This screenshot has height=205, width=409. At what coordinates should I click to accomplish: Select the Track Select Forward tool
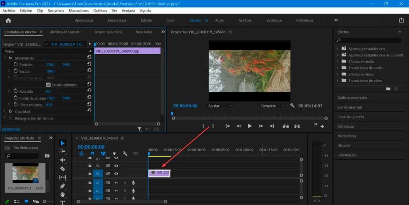point(63,151)
